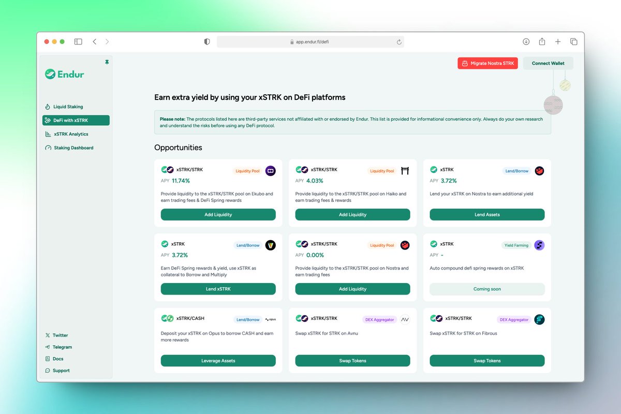Click Swap Tokens on Avnu card
The width and height of the screenshot is (621, 414).
pos(352,361)
